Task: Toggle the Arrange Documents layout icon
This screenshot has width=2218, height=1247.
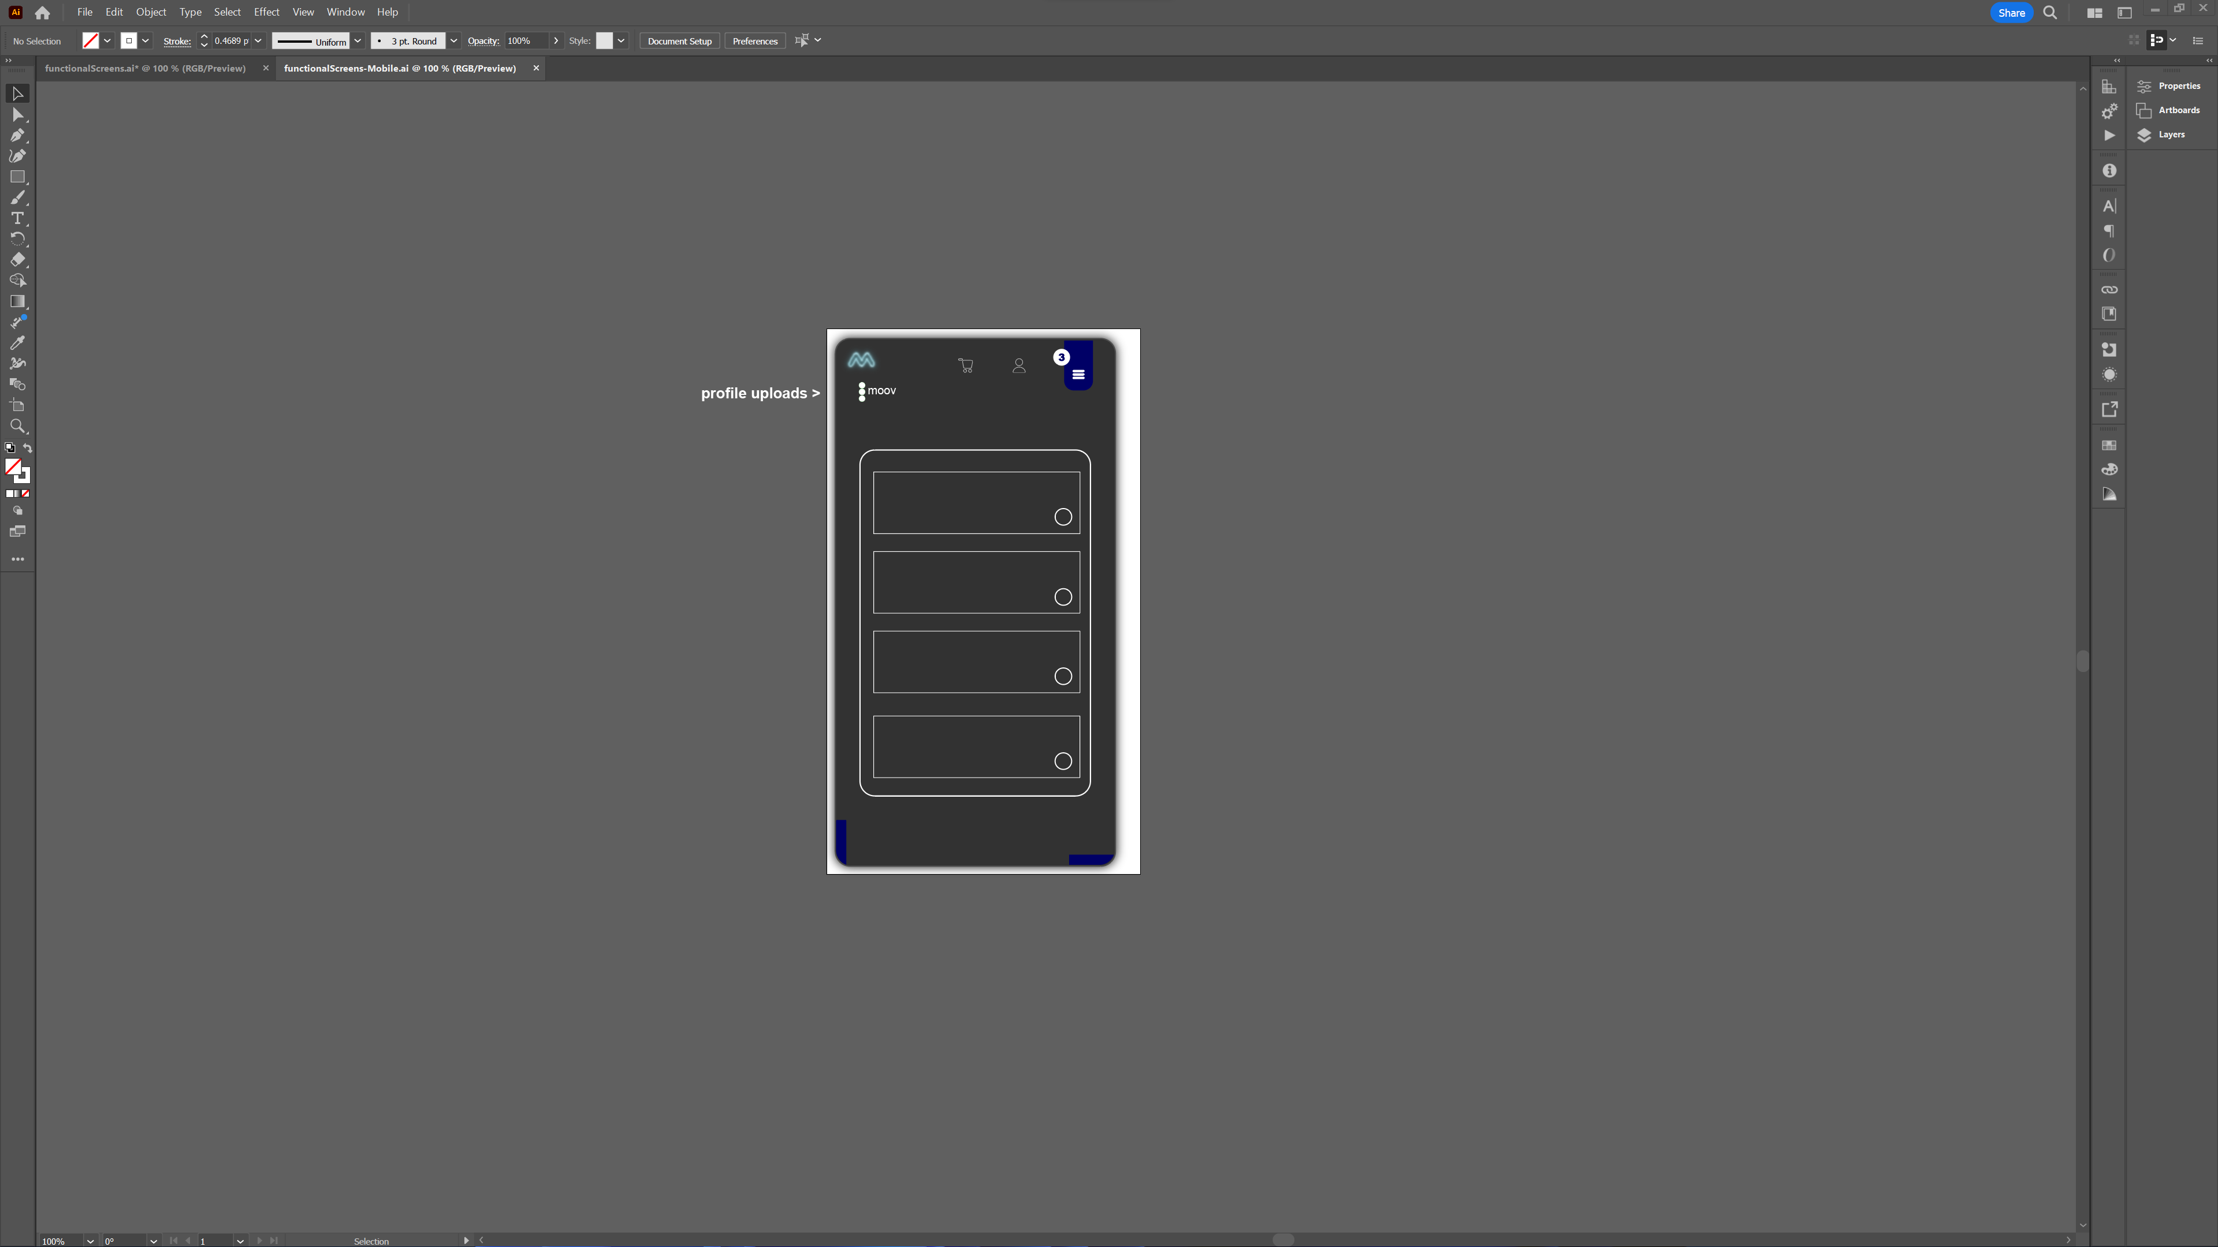Action: (2095, 13)
